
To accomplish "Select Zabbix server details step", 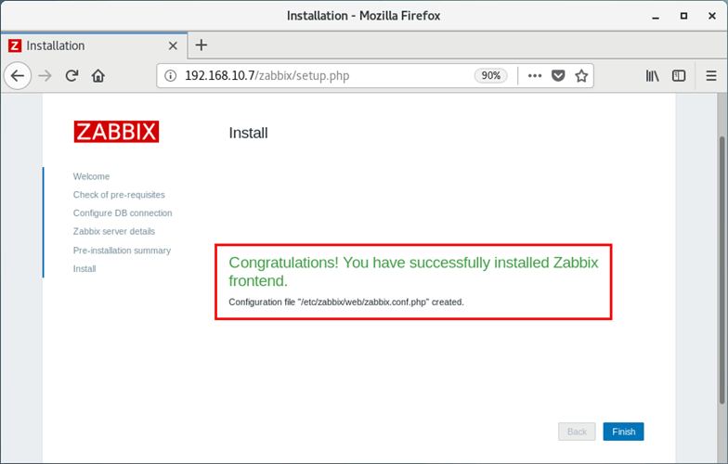I will [113, 231].
